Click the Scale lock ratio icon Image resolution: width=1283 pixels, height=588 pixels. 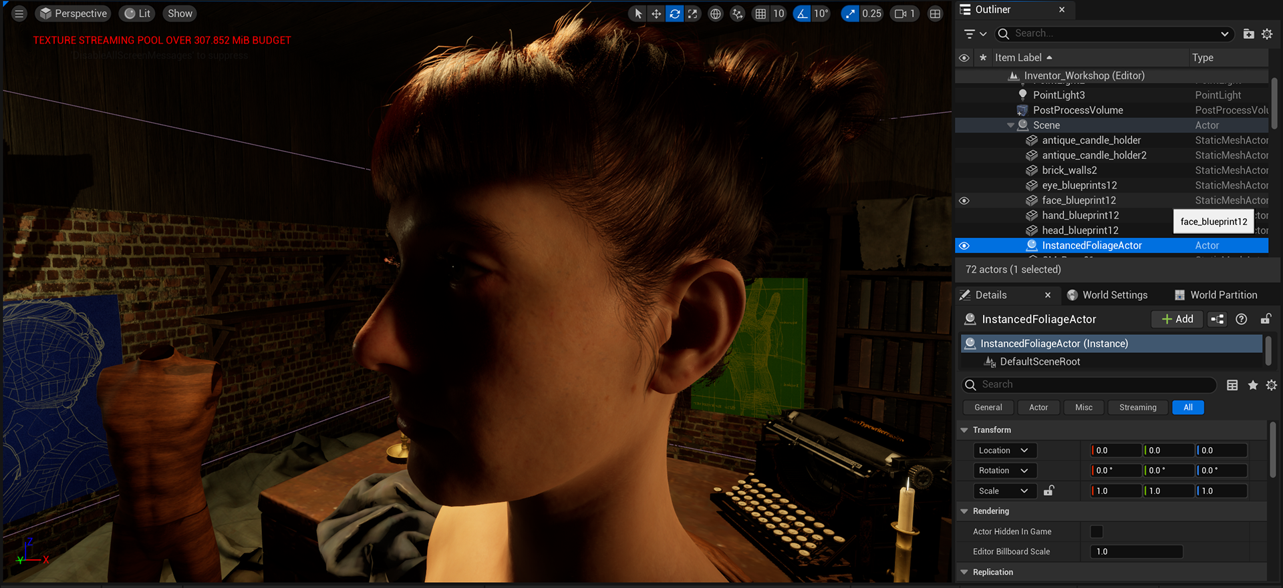(x=1049, y=491)
